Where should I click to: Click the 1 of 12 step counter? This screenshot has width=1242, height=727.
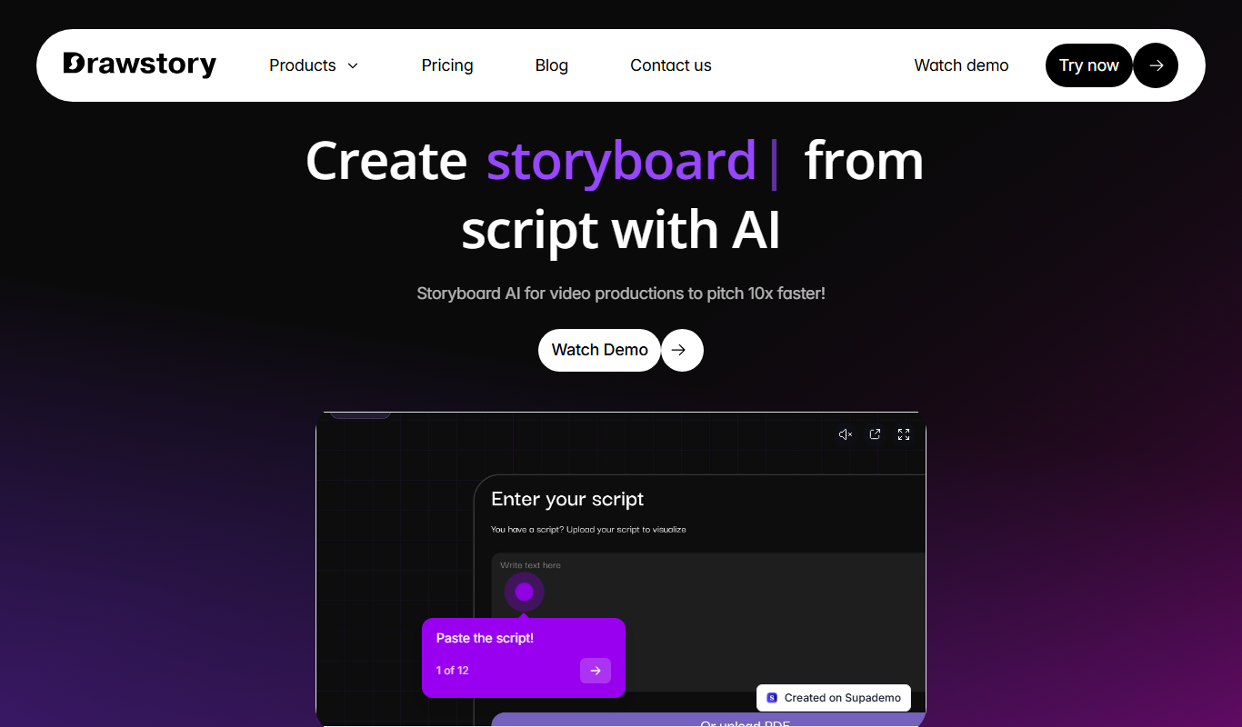coord(452,671)
